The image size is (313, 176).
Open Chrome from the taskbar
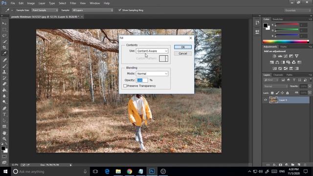point(129,172)
